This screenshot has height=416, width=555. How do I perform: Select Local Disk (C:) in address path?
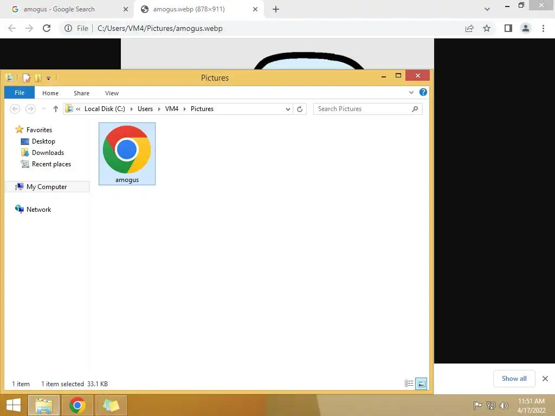[105, 109]
